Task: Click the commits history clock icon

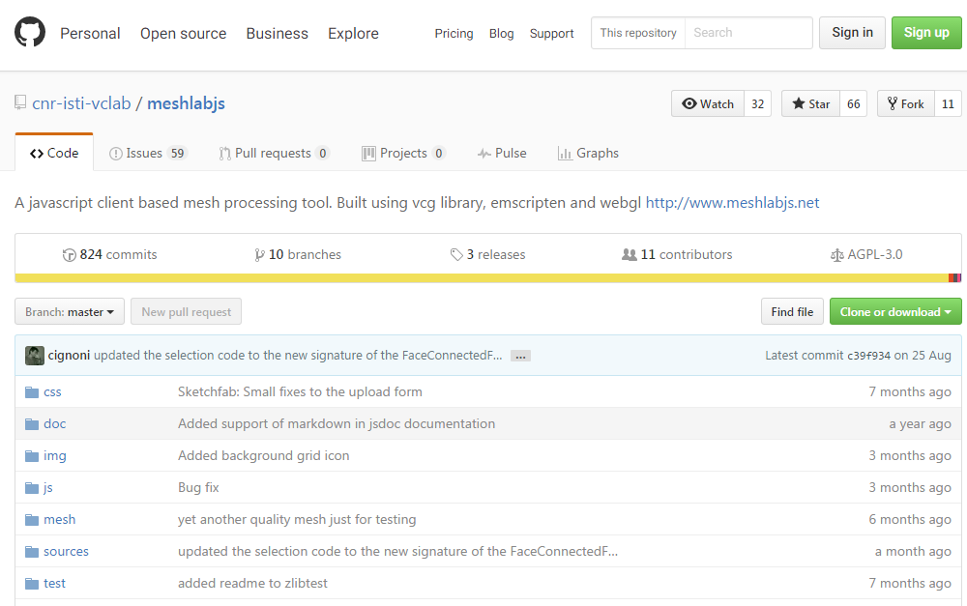Action: tap(69, 254)
